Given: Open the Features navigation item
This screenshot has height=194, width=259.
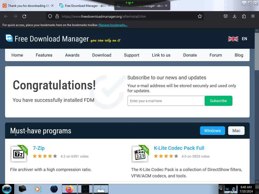Looking at the screenshot, I should pos(44,55).
